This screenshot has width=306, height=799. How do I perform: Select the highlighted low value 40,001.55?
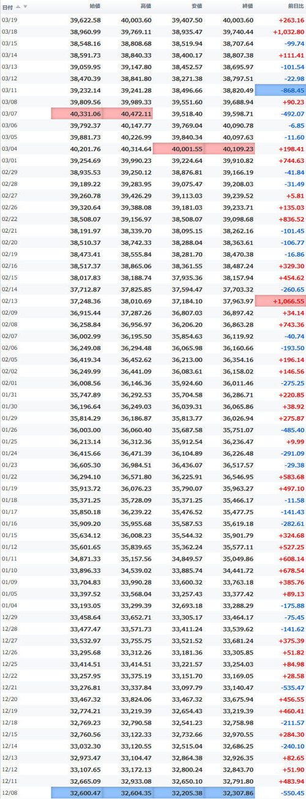pos(179,149)
